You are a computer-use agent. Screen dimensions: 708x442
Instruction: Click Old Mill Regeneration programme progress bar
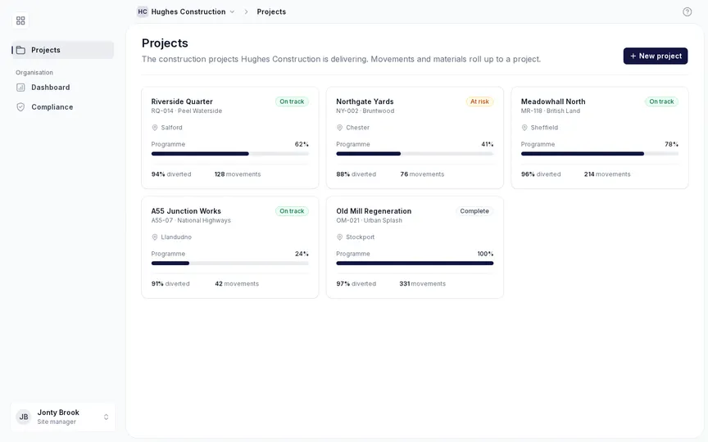click(x=415, y=264)
